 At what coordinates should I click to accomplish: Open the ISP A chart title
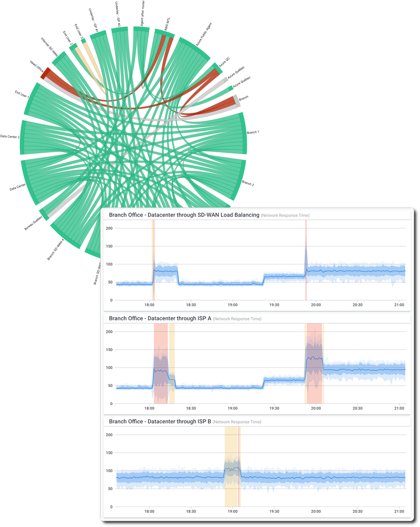(160, 319)
